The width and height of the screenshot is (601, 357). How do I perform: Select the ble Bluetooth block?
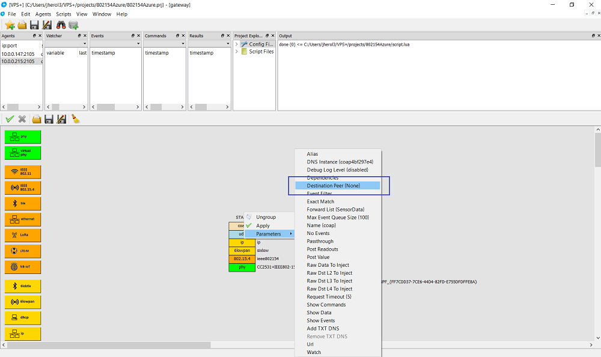(x=23, y=203)
